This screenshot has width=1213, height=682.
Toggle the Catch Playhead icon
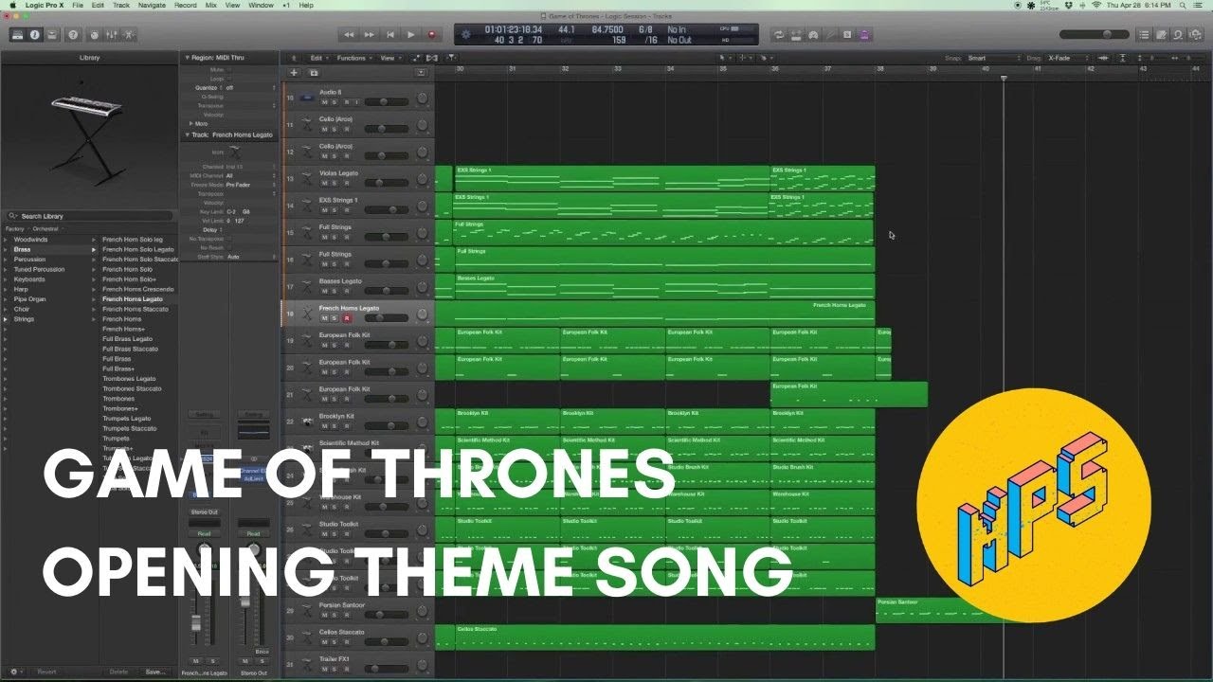coord(451,58)
